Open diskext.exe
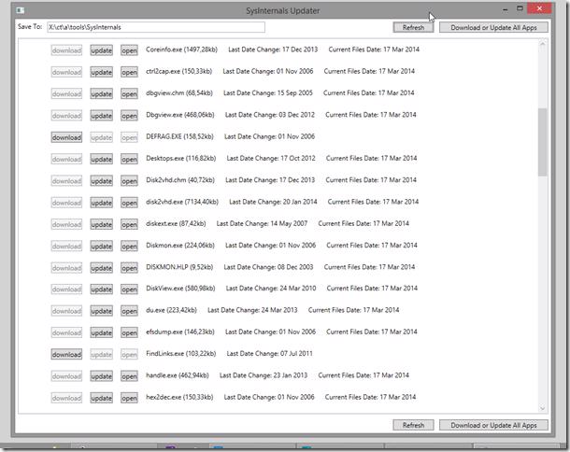 pyautogui.click(x=129, y=224)
